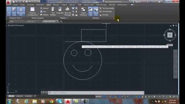This screenshot has width=185, height=104.
Task: Open the Annotate ribbon tab
Action: (x=30, y=5)
